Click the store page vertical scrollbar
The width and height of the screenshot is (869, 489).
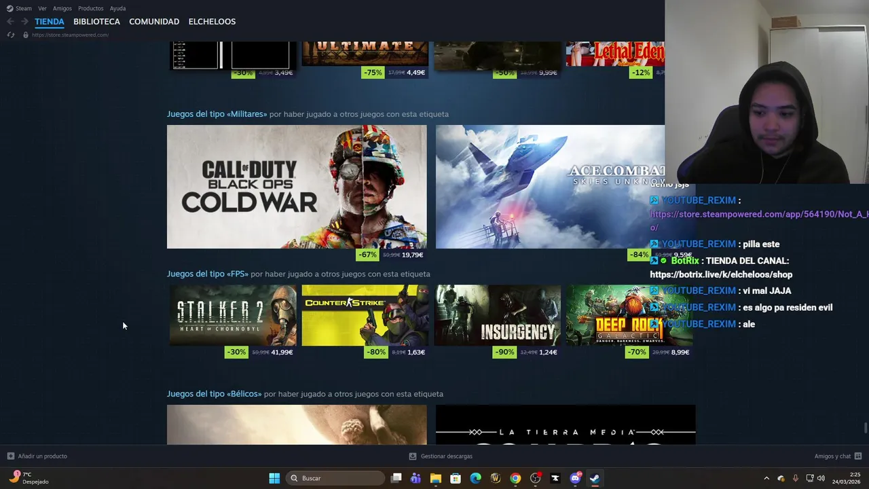[866, 429]
